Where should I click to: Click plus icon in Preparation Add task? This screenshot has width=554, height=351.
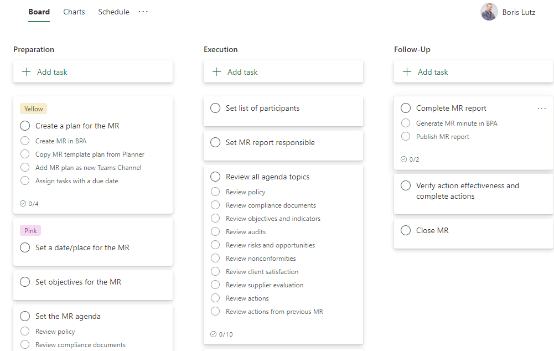(27, 72)
